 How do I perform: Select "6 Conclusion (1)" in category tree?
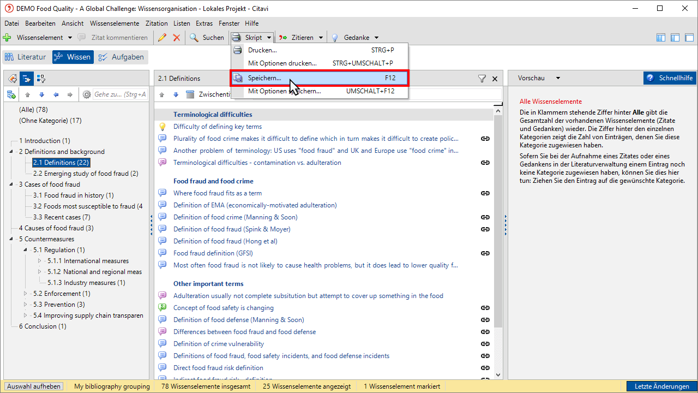pos(43,326)
